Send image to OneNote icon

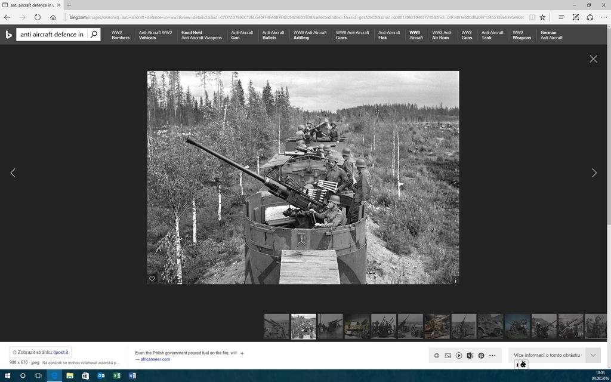point(470,356)
